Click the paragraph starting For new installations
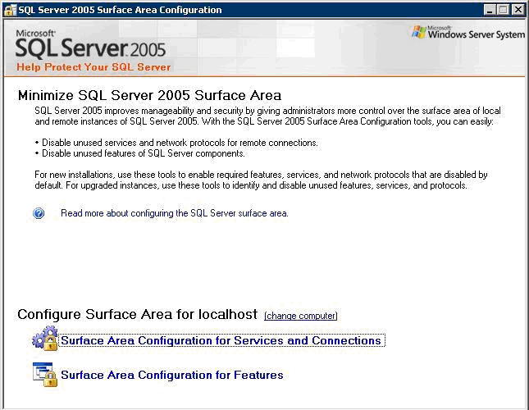The image size is (529, 410). click(261, 180)
